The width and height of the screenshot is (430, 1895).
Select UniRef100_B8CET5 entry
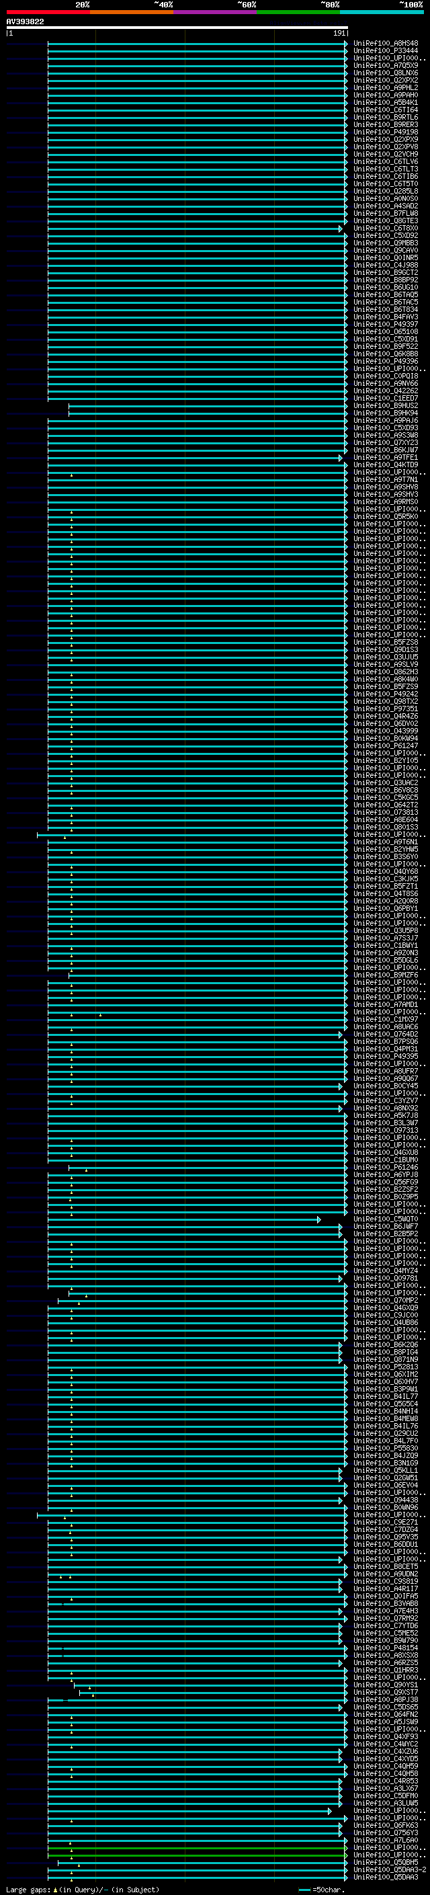[x=386, y=1566]
